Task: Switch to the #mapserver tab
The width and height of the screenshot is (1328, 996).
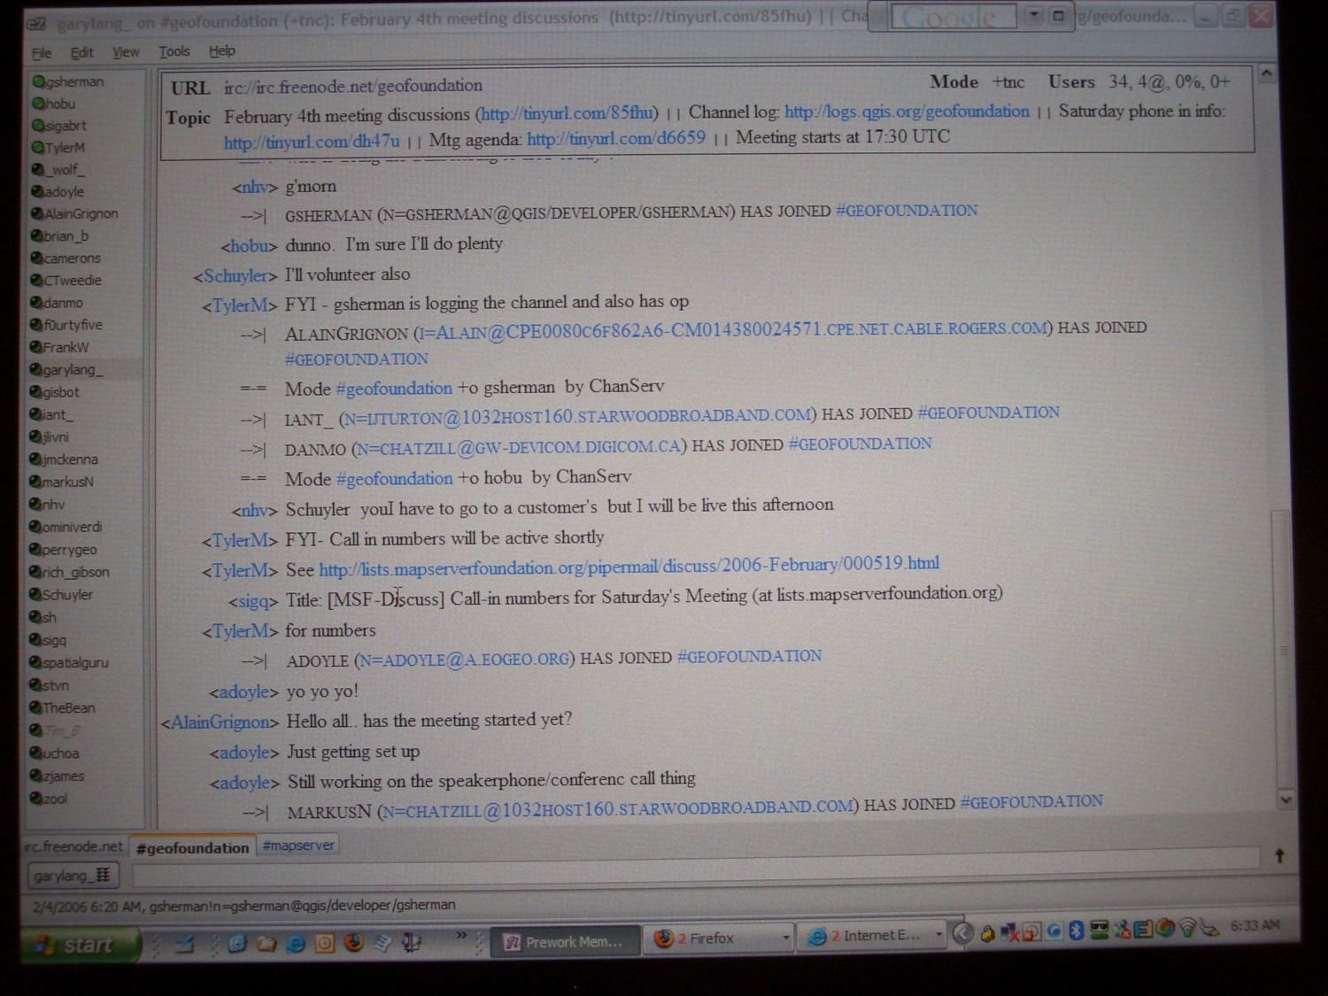Action: [x=298, y=845]
